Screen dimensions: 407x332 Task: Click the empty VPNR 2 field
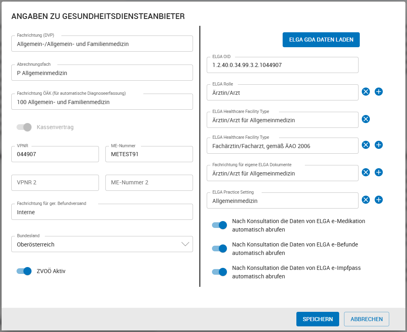[55, 183]
